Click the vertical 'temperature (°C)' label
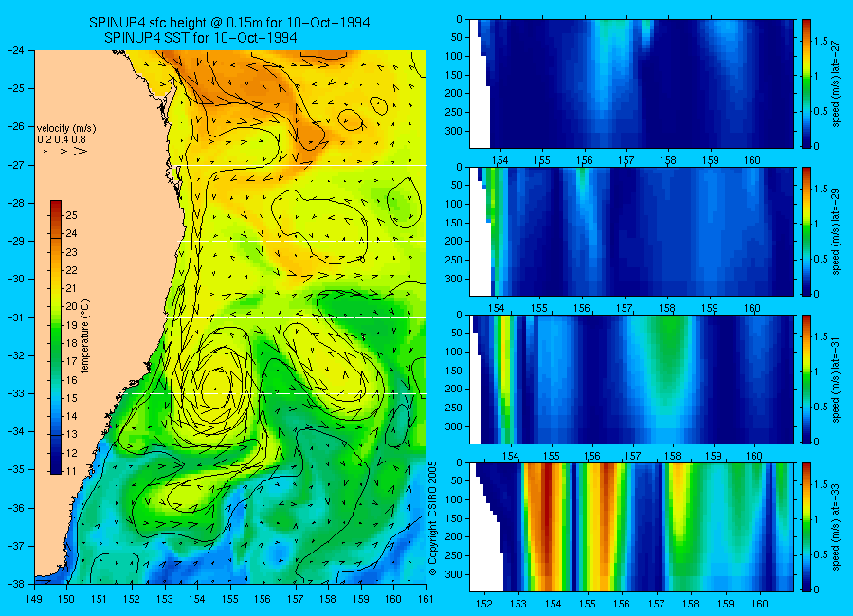Image resolution: width=853 pixels, height=616 pixels. pyautogui.click(x=85, y=335)
